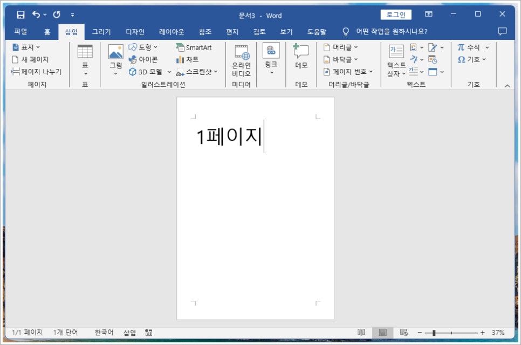The height and width of the screenshot is (345, 521).
Task: Click the 37% zoom level
Action: pyautogui.click(x=498, y=333)
